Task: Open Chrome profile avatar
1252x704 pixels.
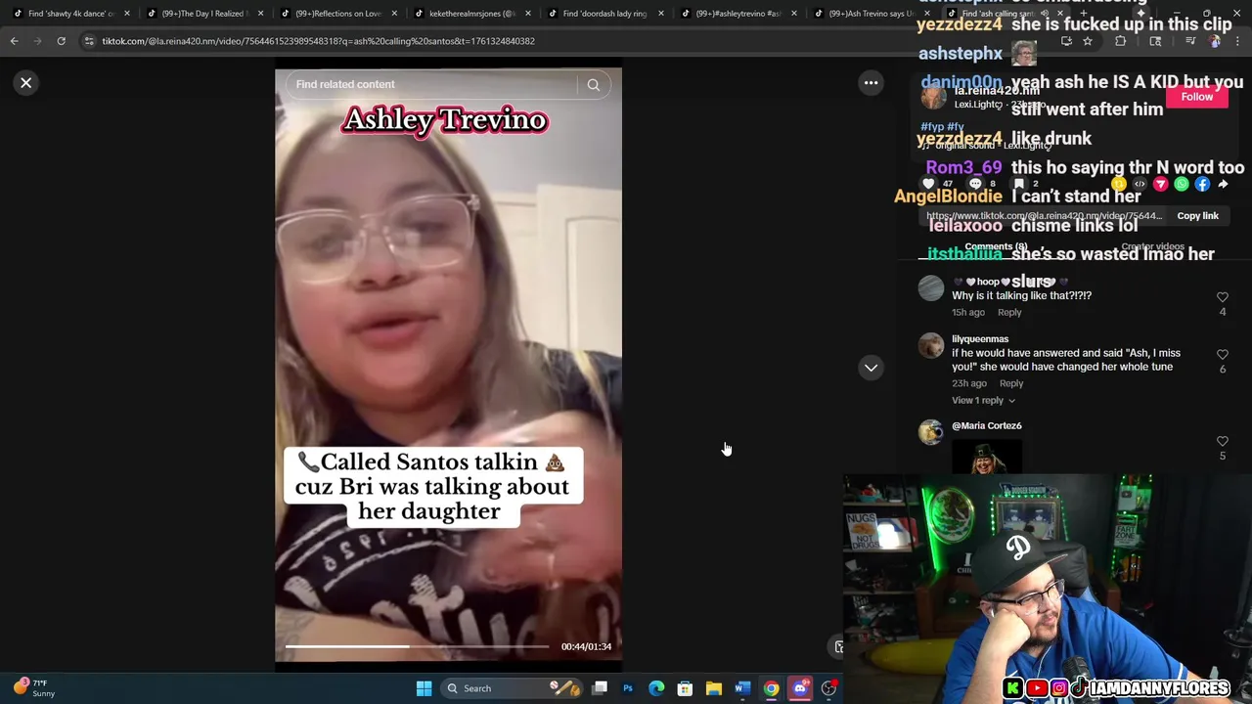Action: click(x=1215, y=41)
